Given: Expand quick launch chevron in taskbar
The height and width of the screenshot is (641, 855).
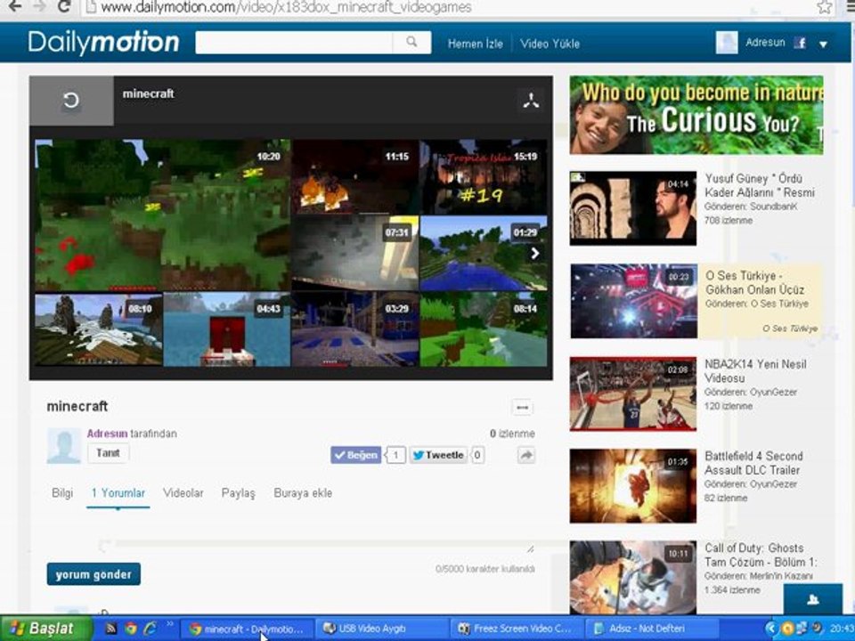Looking at the screenshot, I should pos(169,623).
